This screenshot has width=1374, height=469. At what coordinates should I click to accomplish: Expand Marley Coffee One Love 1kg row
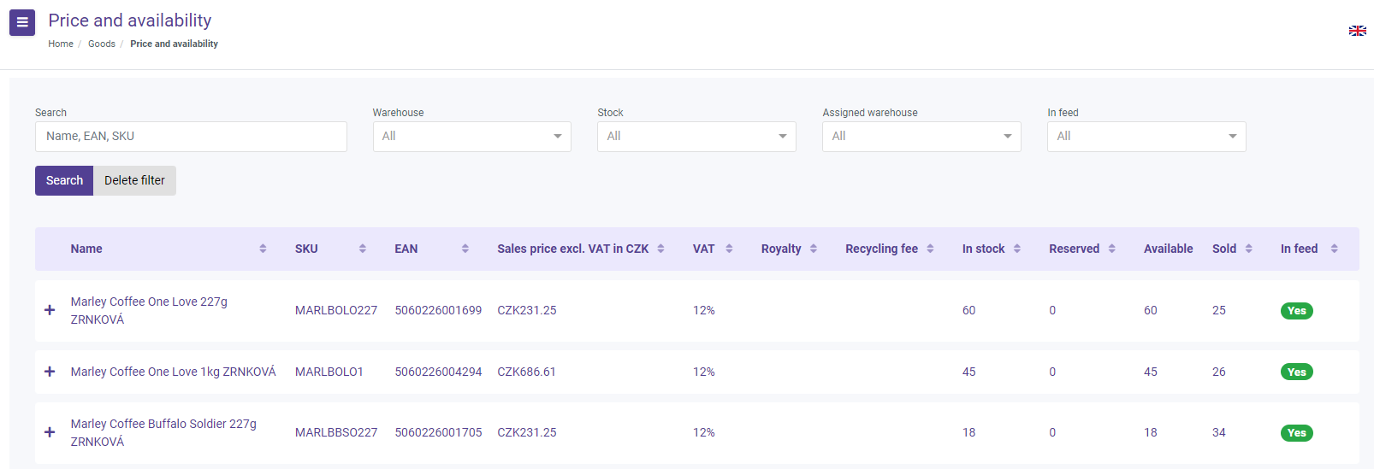click(x=50, y=372)
